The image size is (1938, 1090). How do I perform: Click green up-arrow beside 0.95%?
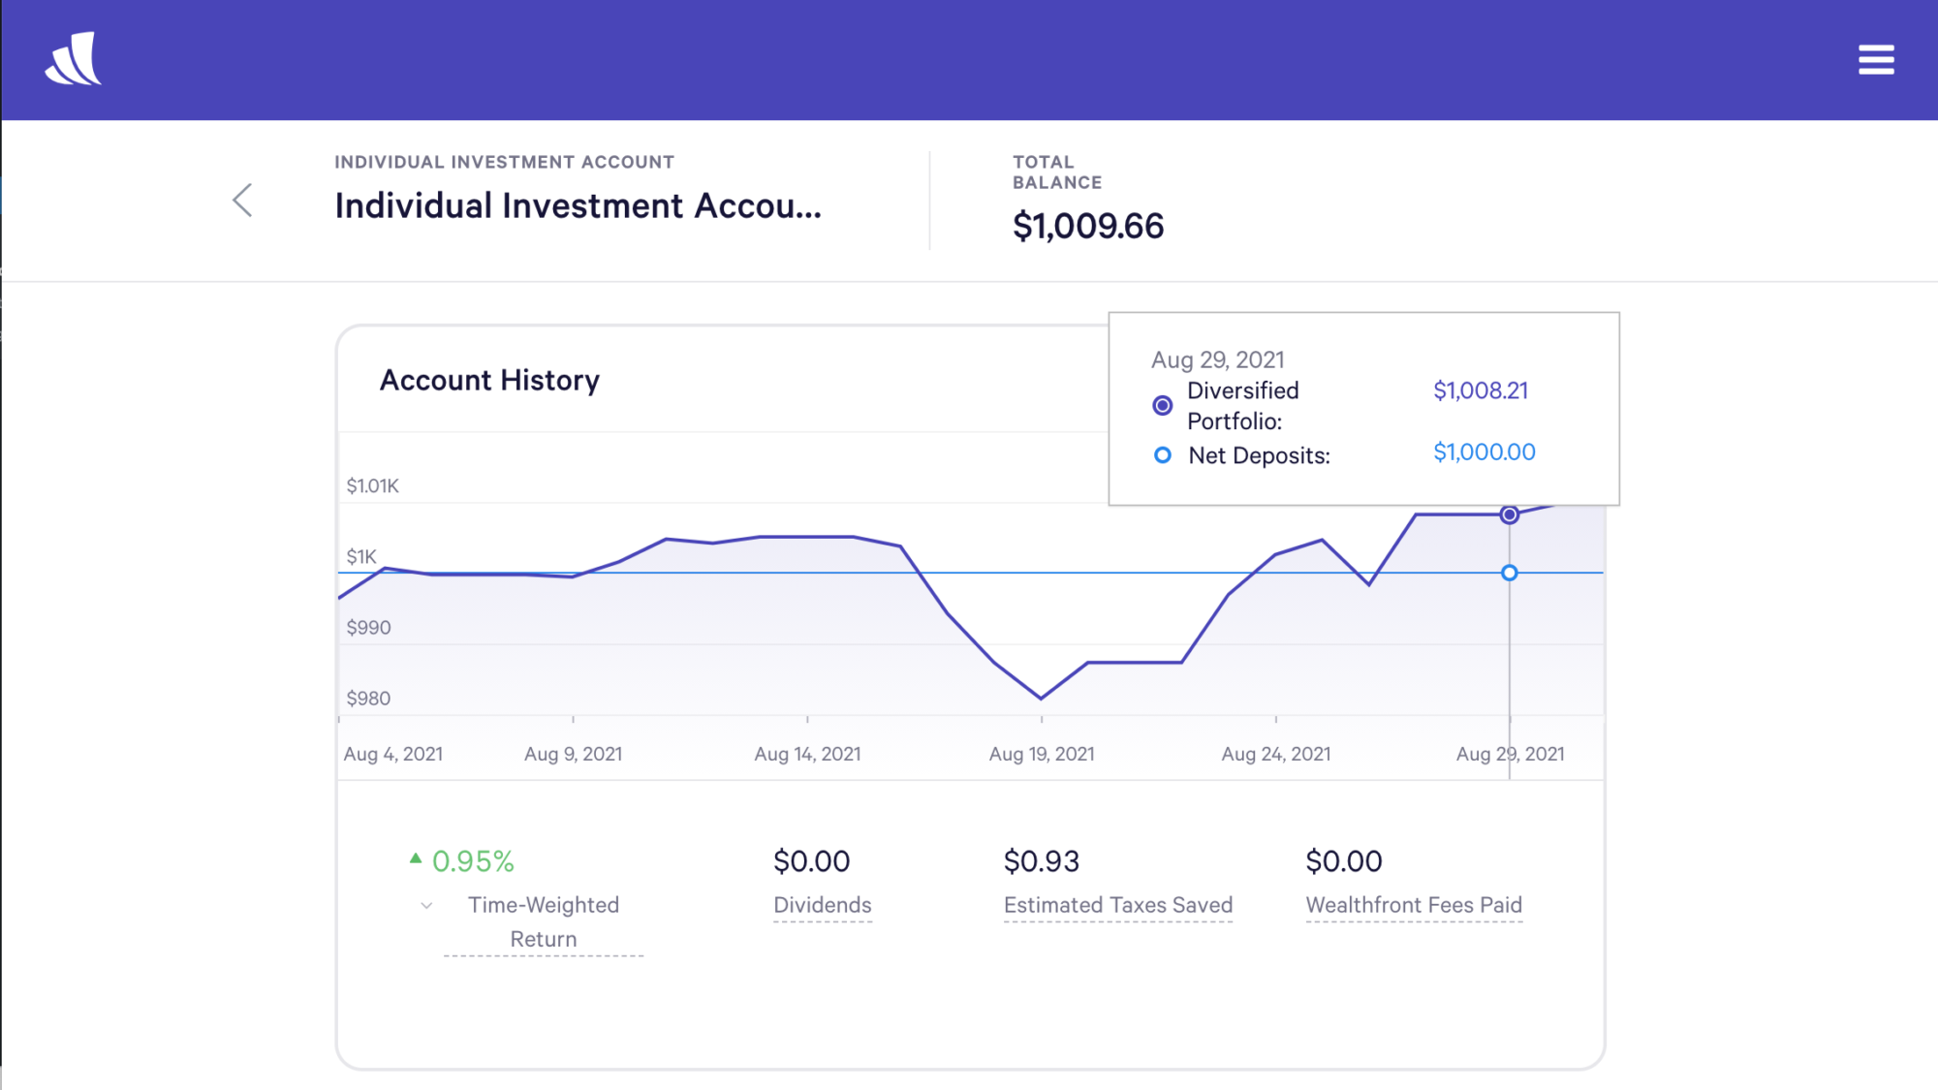coord(416,858)
